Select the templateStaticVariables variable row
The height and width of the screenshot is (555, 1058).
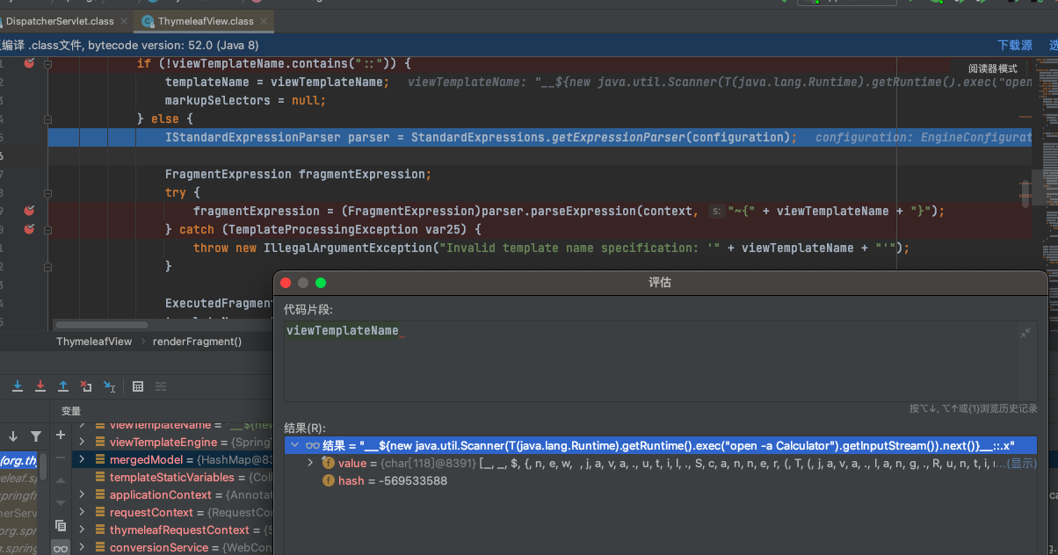pyautogui.click(x=171, y=477)
